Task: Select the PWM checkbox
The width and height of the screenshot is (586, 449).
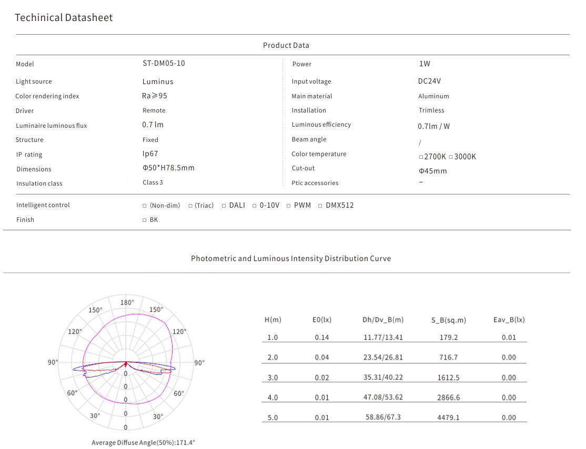Action: tap(289, 206)
